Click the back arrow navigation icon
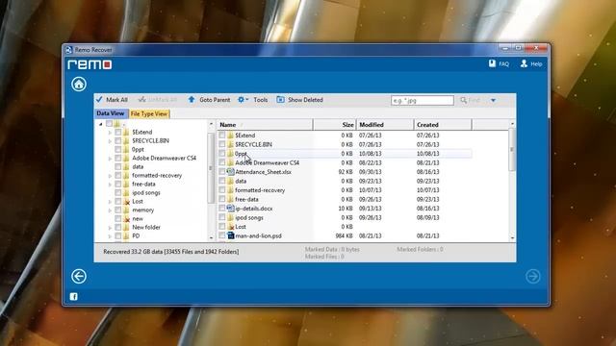The height and width of the screenshot is (346, 616). point(79,276)
